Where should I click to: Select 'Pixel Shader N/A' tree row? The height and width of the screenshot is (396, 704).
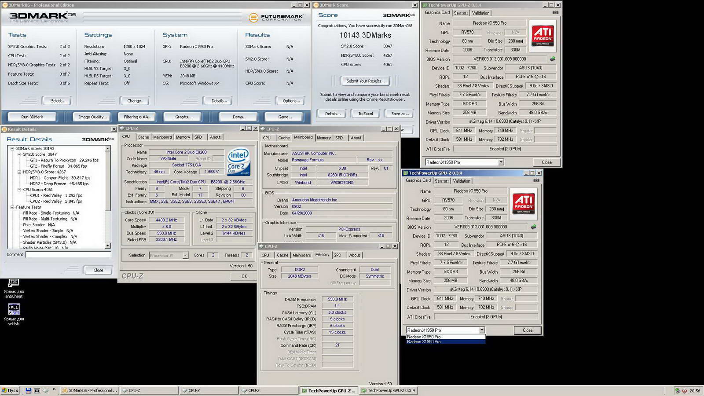[x=39, y=225]
